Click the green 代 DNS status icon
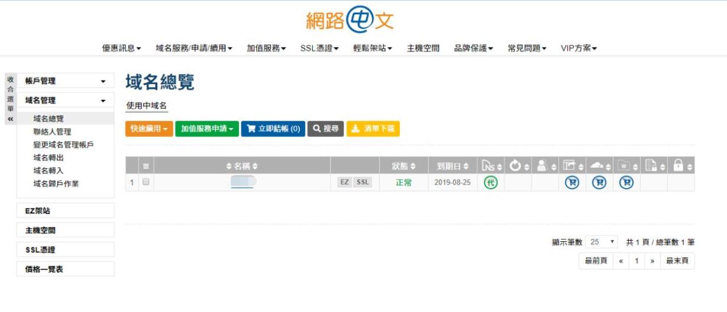The image size is (727, 312). [490, 182]
